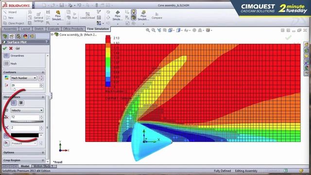Toggle the lightbulb display lighting icon

coord(134,12)
